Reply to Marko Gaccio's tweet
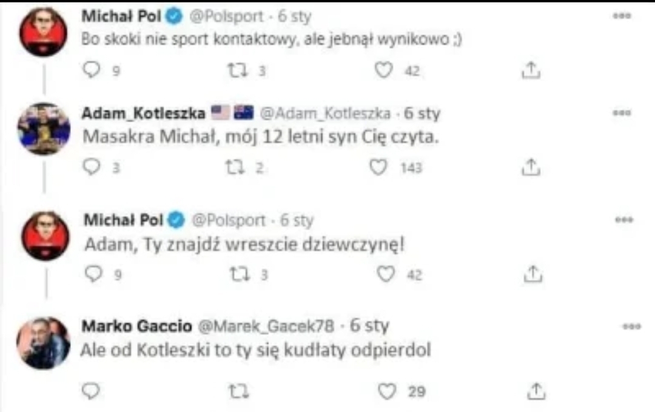The height and width of the screenshot is (412, 655). 90,391
